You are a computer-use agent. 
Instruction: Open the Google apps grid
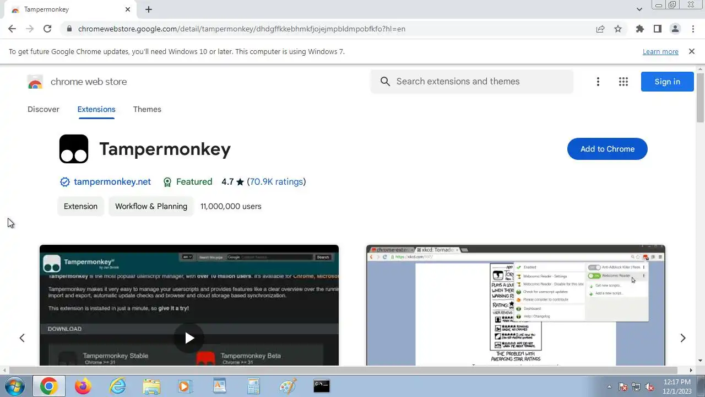(623, 82)
